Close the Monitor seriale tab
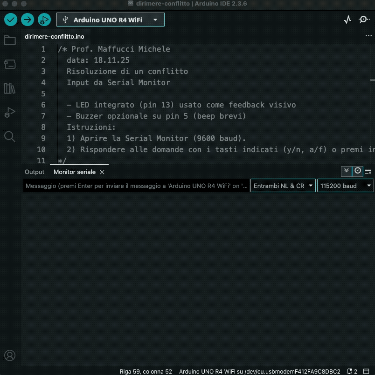Screen dimensions: 375x375 pyautogui.click(x=102, y=172)
